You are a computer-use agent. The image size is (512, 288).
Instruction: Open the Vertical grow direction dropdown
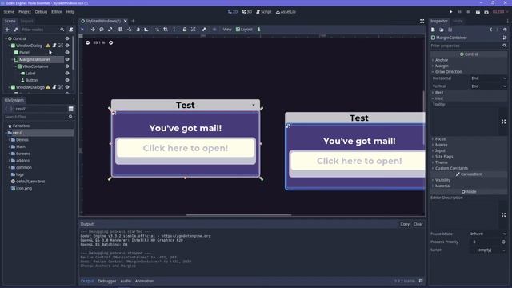(x=489, y=86)
